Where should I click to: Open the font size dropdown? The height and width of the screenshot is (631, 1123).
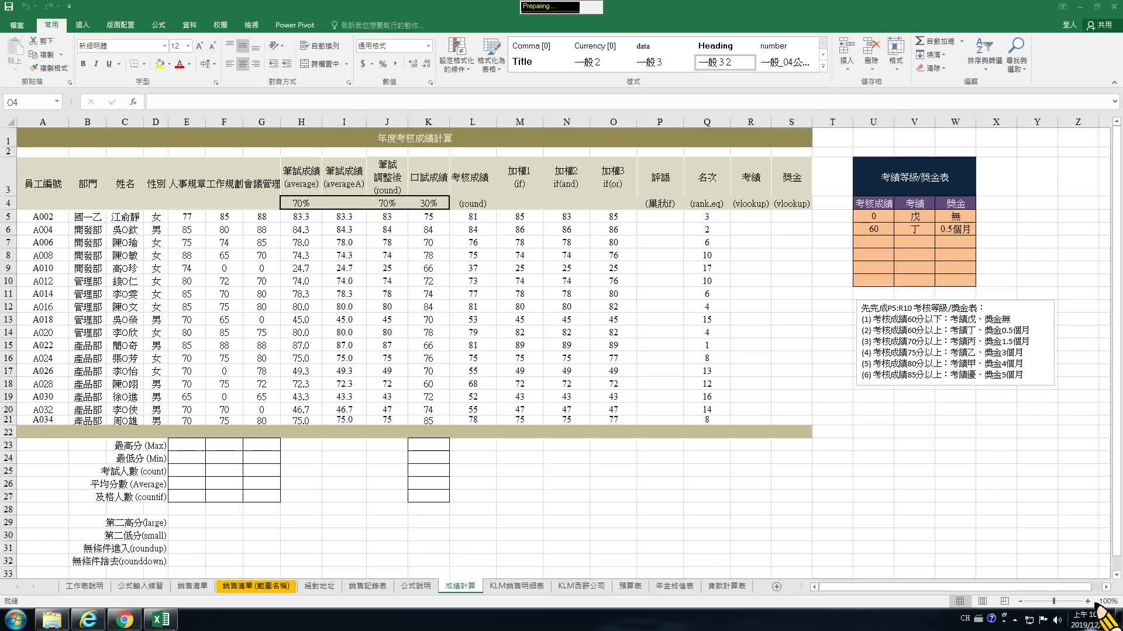click(188, 46)
